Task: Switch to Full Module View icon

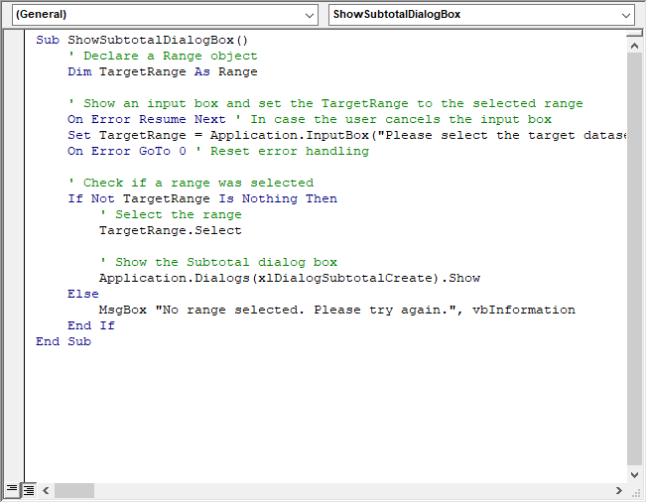Action: pyautogui.click(x=29, y=490)
